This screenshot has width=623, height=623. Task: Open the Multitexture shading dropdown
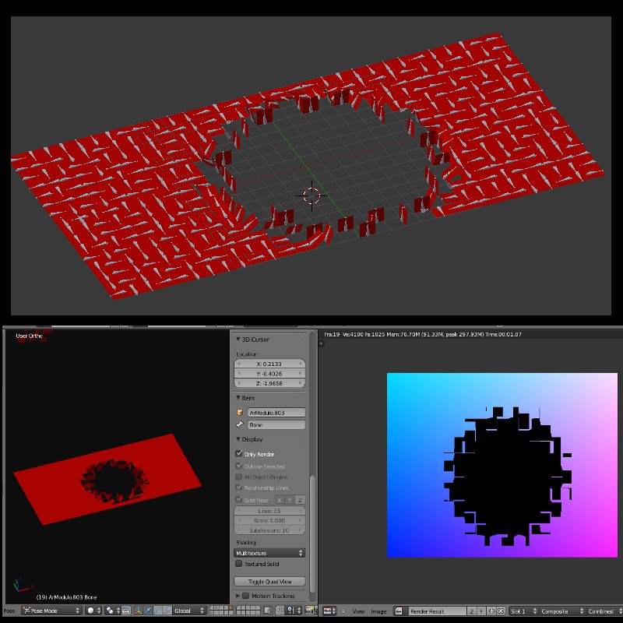(x=269, y=551)
